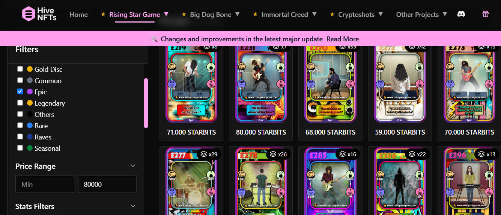Click the Hive NFTs hexagon logo
Viewport: 501px width, 215px height.
(x=28, y=14)
